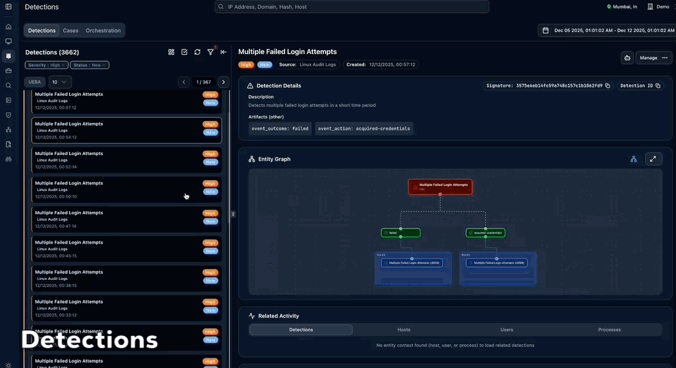Go to next page of detections
Viewport: 676px width, 368px height.
click(223, 82)
